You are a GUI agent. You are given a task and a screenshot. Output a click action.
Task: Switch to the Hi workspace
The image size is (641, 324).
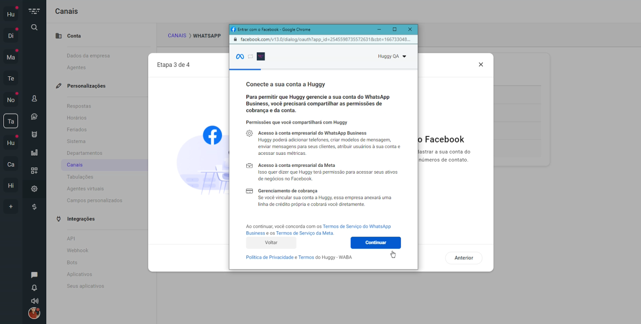11,186
